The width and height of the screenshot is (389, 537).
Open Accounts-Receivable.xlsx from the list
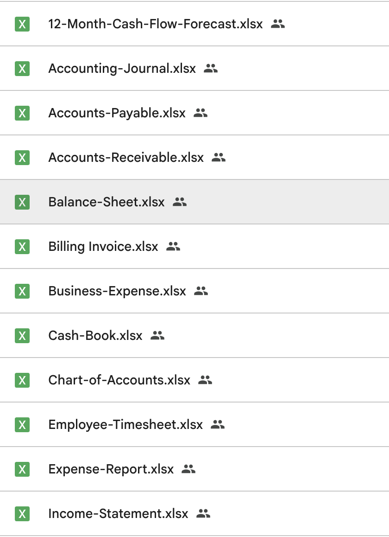coord(125,158)
